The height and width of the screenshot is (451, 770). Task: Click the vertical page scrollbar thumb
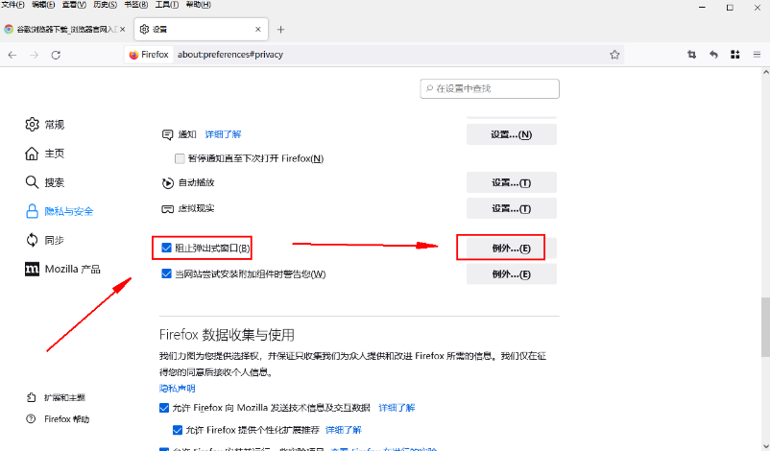pos(765,326)
